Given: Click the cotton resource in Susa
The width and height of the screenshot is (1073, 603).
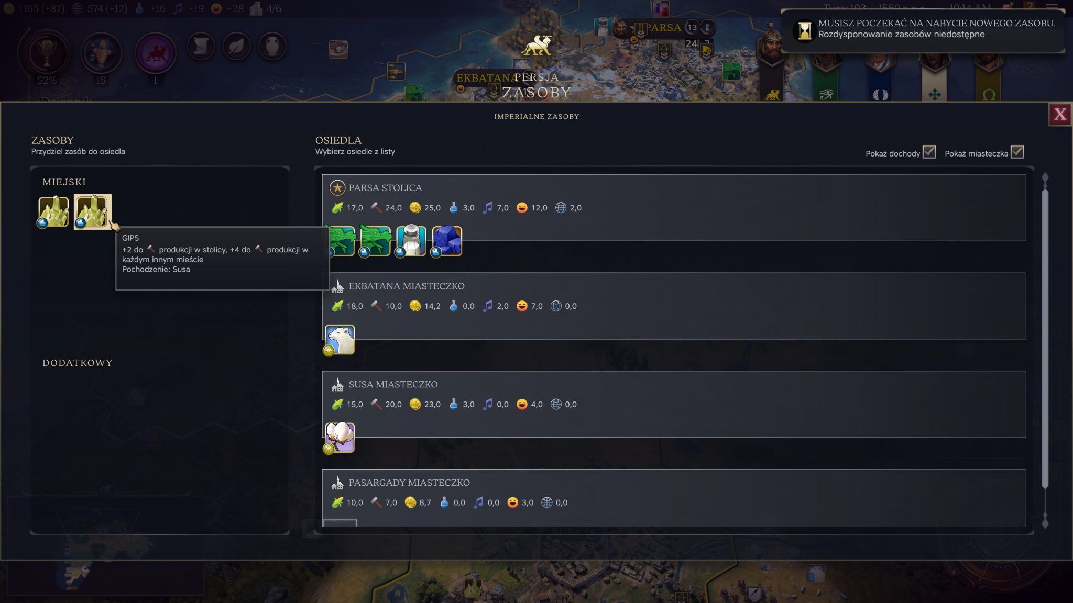Looking at the screenshot, I should click(340, 438).
